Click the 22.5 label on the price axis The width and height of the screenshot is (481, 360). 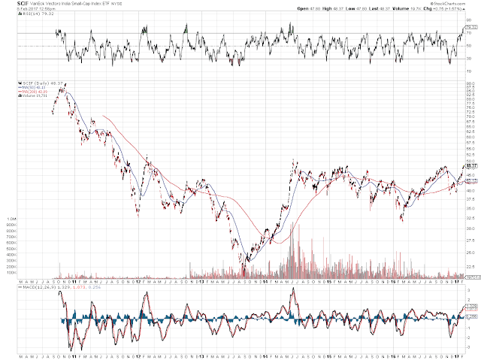pyautogui.click(x=470, y=266)
